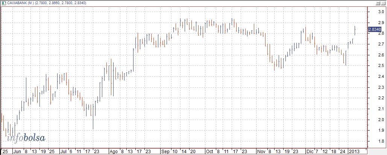Click the 24 date label in Dic
The height and width of the screenshot is (155, 387).
pyautogui.click(x=342, y=151)
